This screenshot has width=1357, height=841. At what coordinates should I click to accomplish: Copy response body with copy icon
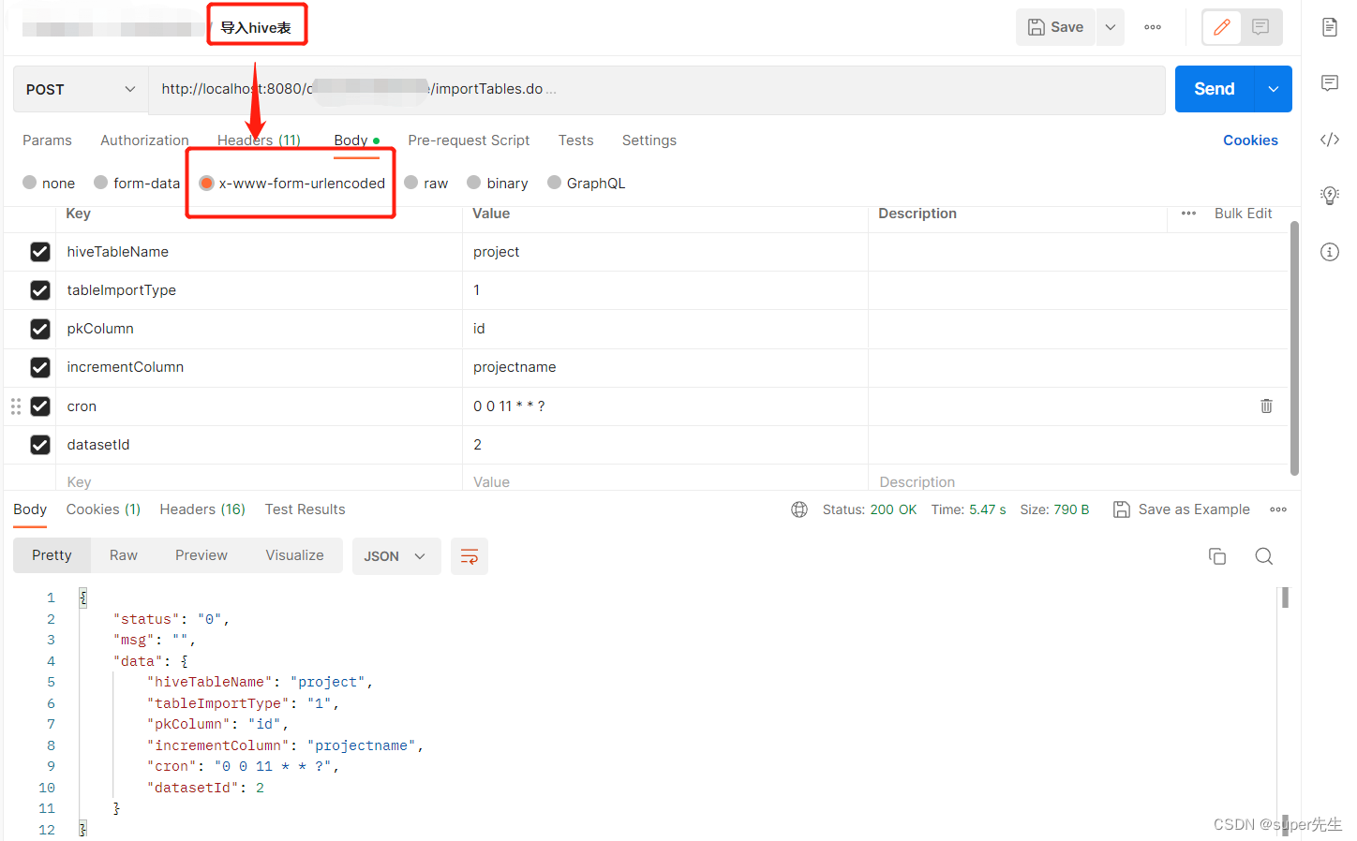pyautogui.click(x=1217, y=556)
